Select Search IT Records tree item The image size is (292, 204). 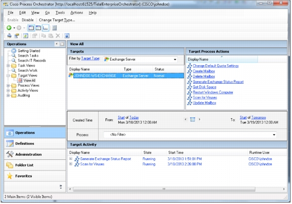(x=32, y=60)
